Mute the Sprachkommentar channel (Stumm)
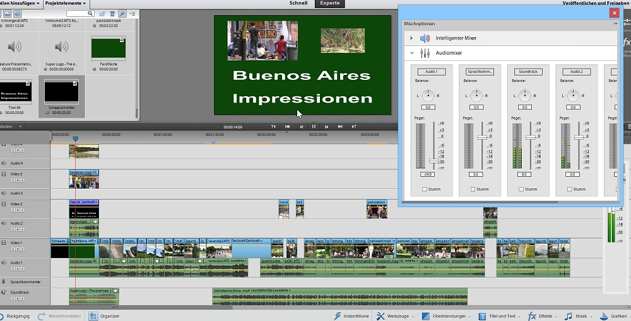631x321 pixels. pos(473,189)
